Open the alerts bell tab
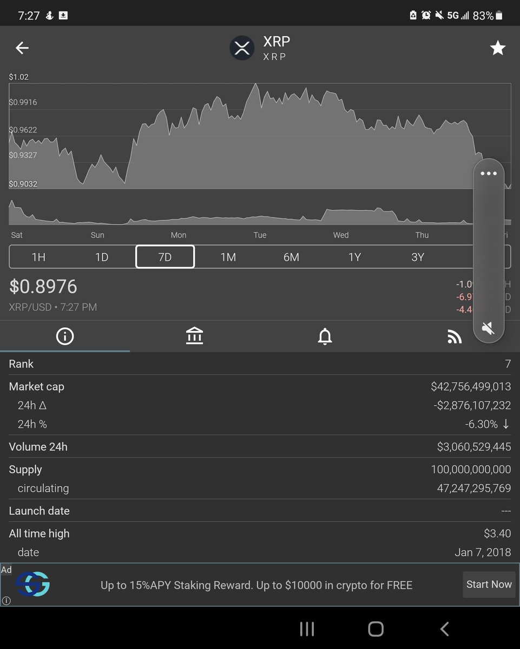This screenshot has width=520, height=649. (x=325, y=336)
